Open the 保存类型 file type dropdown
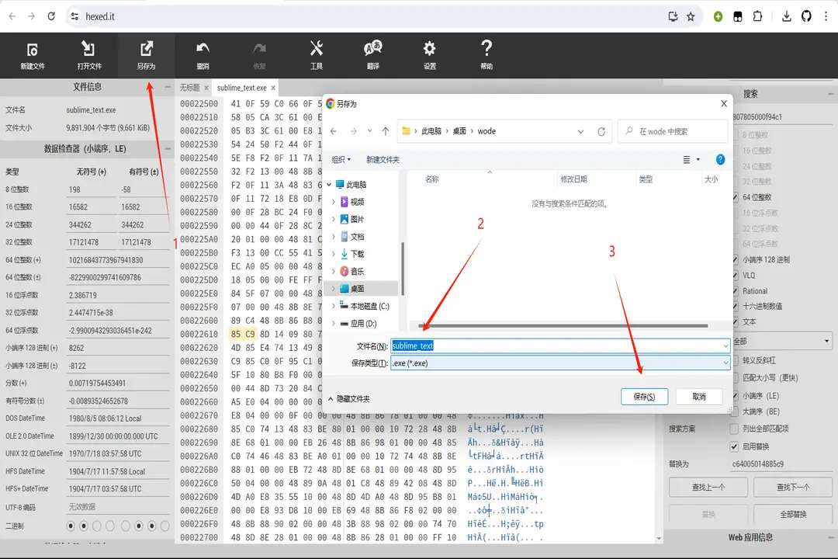This screenshot has width=838, height=559. click(559, 363)
